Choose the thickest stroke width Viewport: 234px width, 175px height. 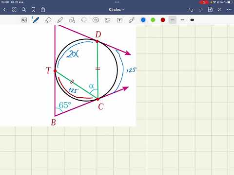pyautogui.click(x=192, y=20)
